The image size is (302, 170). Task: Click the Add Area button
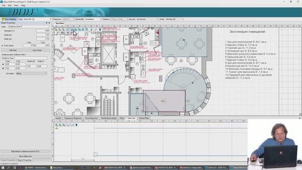(x=13, y=50)
